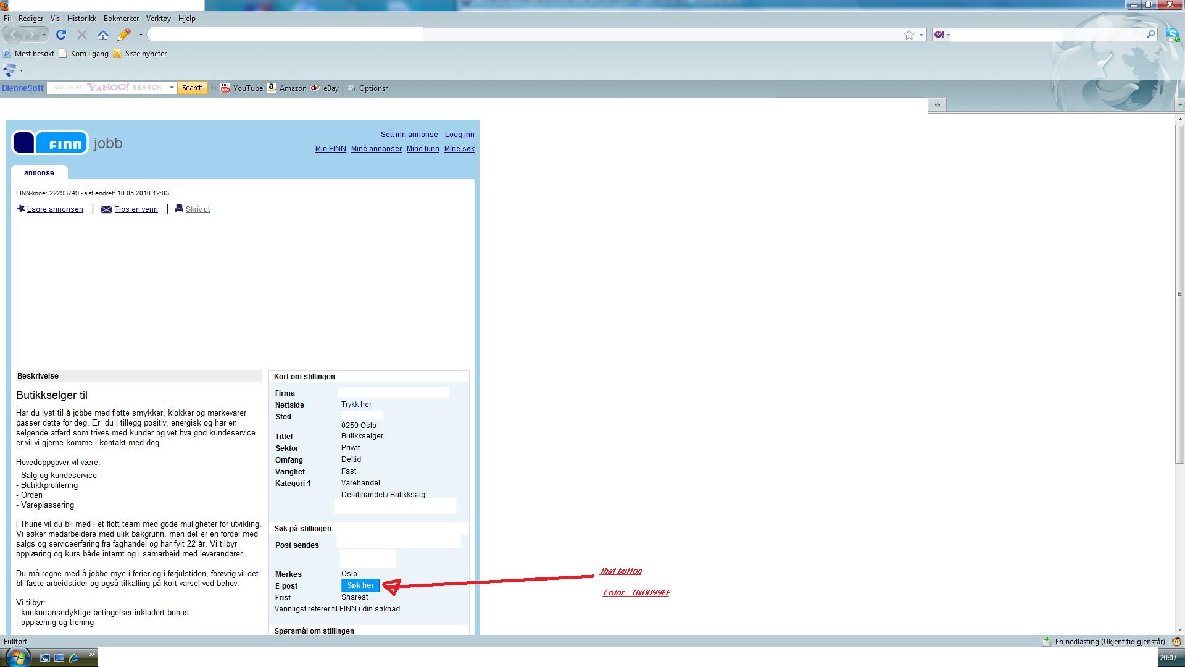The image size is (1185, 667).
Task: Open the Mest besøkt bookmark folder
Action: click(x=28, y=54)
